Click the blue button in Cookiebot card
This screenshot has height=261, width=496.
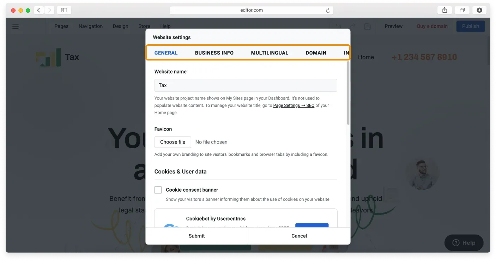pyautogui.click(x=312, y=225)
